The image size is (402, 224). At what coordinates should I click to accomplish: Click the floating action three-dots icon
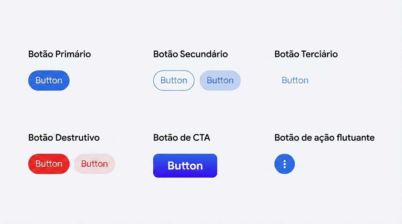(285, 164)
